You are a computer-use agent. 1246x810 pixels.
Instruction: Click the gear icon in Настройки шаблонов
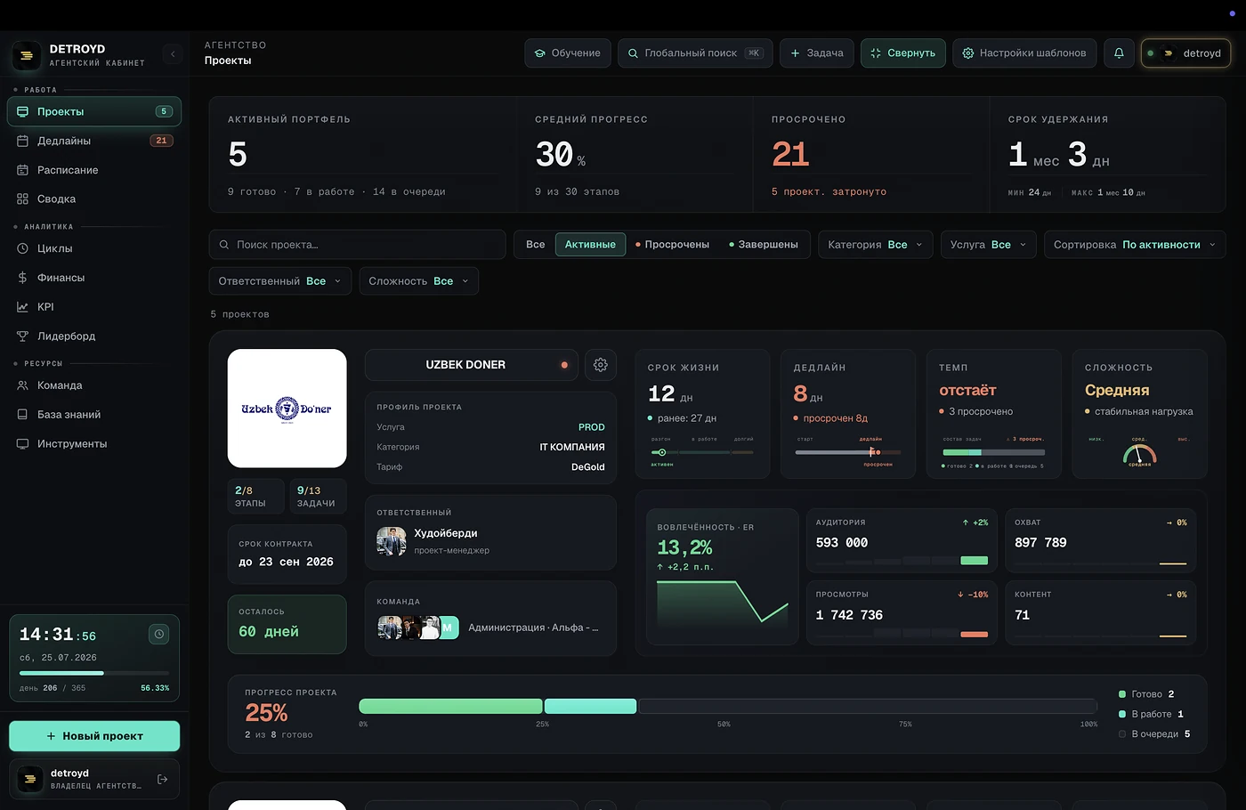click(968, 53)
